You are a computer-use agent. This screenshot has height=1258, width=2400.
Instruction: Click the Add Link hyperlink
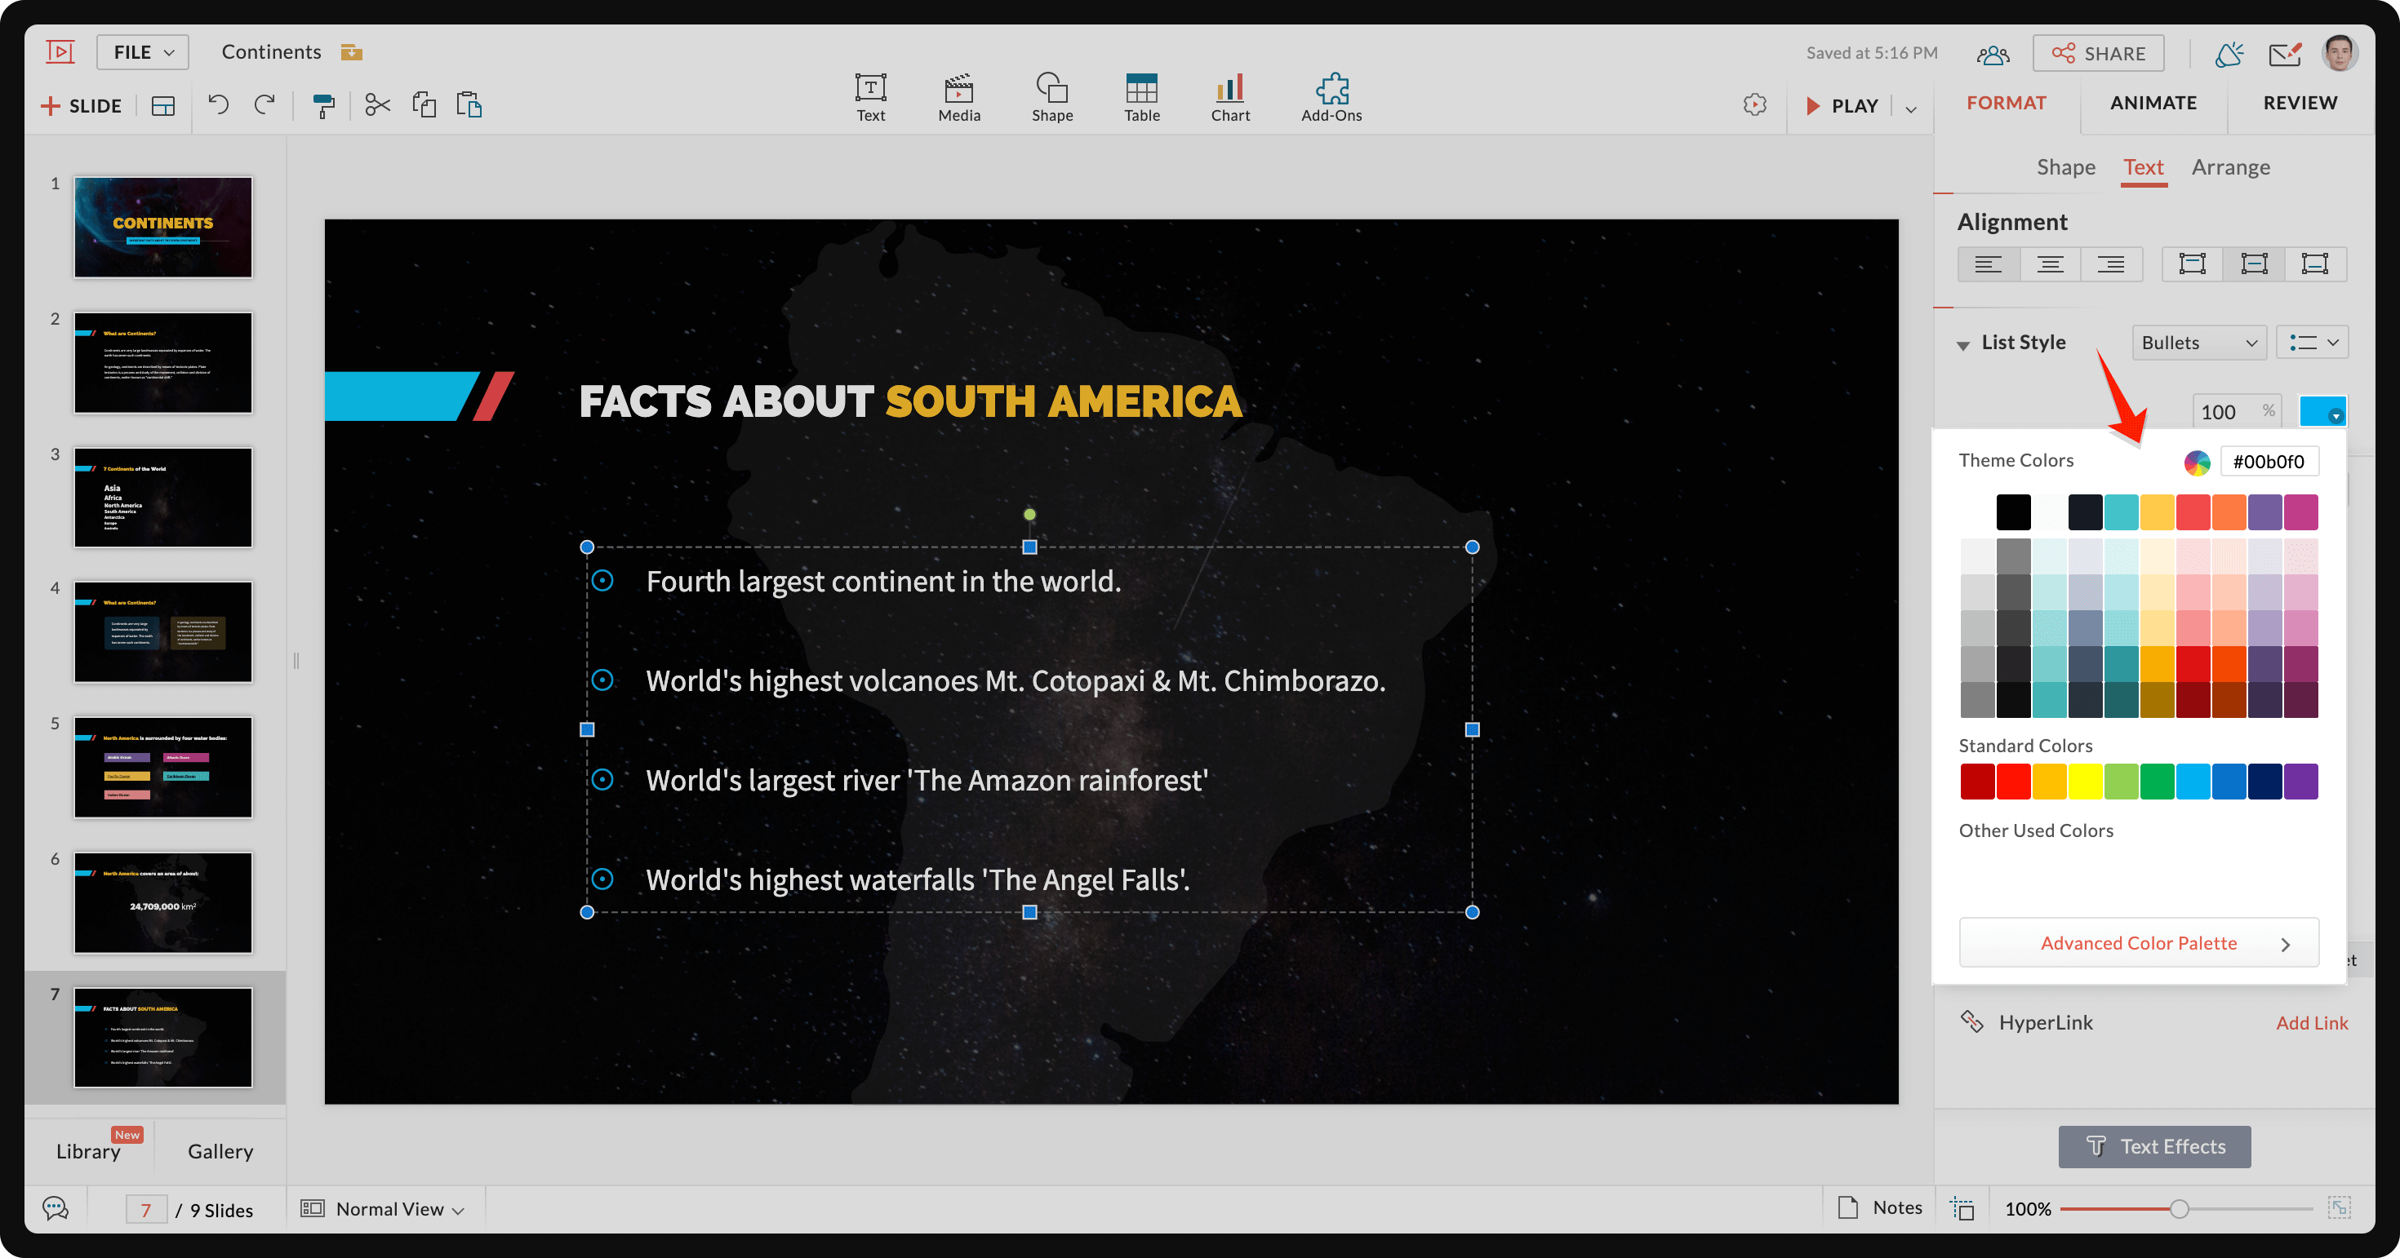(2312, 1022)
